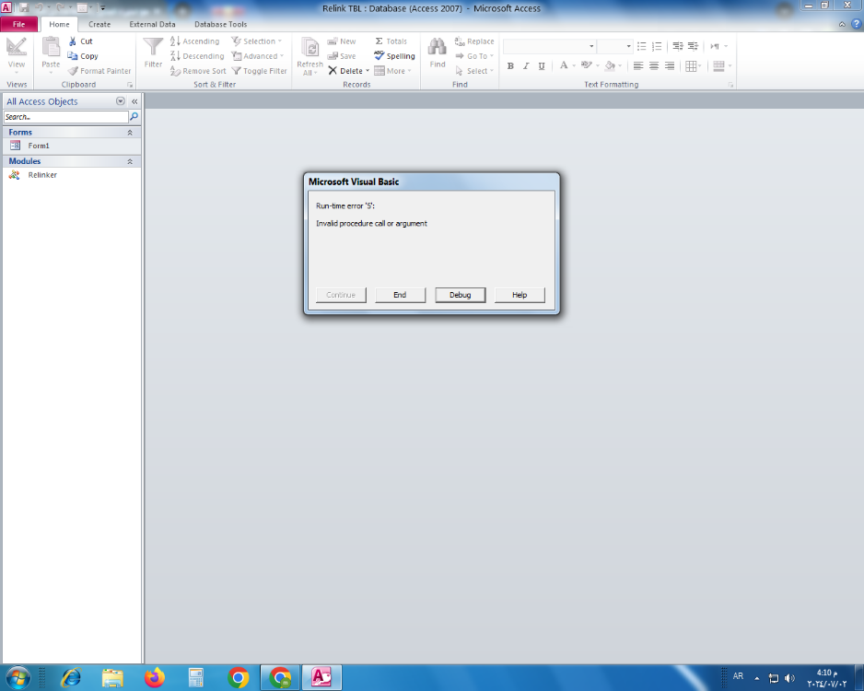Click Toggle Filter
This screenshot has width=864, height=691.
[x=259, y=71]
